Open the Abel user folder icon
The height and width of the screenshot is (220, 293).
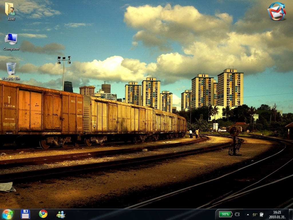(x=11, y=9)
